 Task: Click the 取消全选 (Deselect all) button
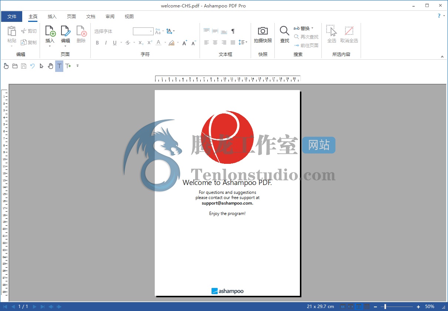pos(349,34)
